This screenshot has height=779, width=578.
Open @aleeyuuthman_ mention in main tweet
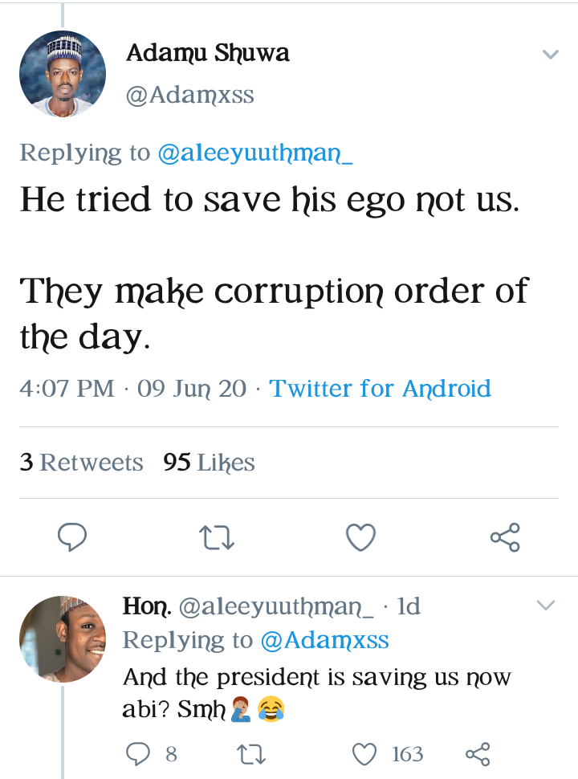click(255, 153)
